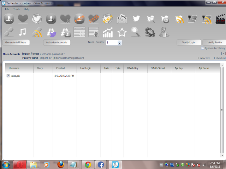Select the list upload arrow icon
This screenshot has height=169, width=226.
click(94, 32)
